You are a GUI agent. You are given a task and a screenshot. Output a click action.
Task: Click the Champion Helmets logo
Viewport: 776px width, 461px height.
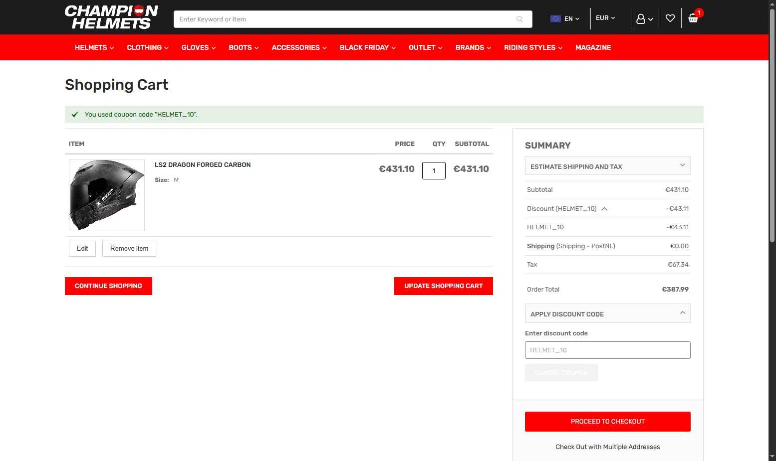[111, 17]
